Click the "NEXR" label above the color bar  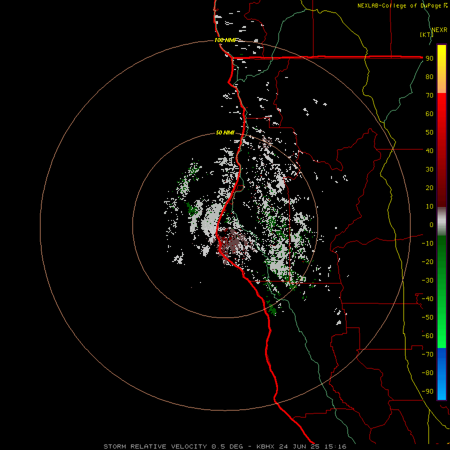point(439,30)
